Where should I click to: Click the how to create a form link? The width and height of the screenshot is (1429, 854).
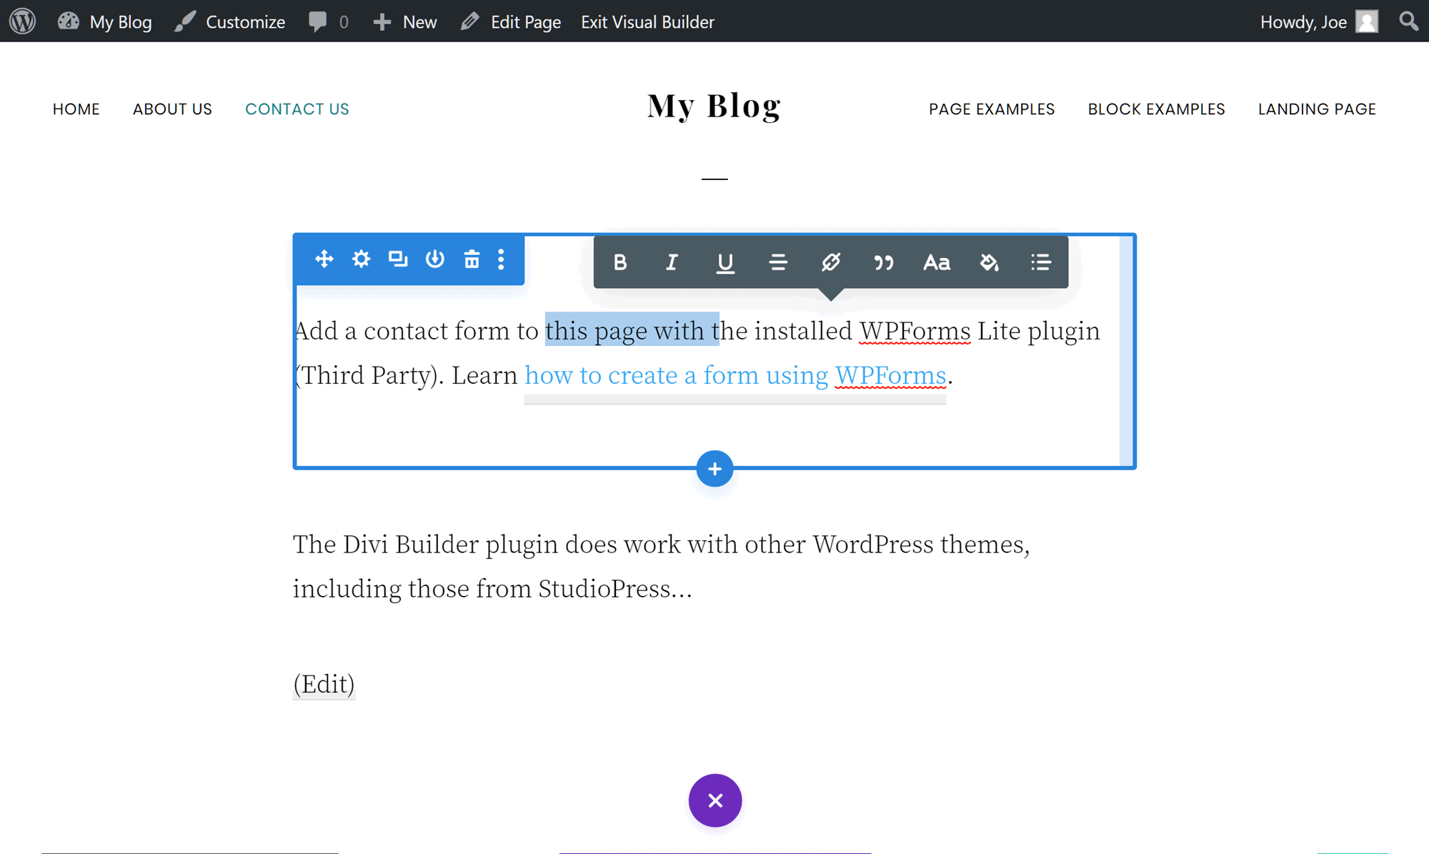[x=735, y=375]
